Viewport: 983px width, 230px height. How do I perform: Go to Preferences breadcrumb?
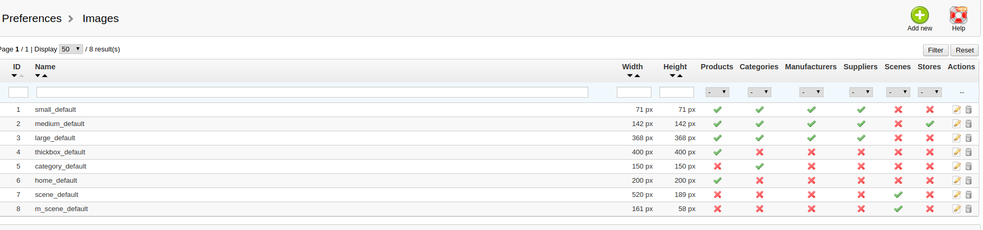[32, 18]
